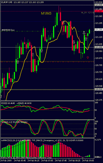Screen dimensions: 103x163
Task: Click the 121.000 horizontal line price tag
Action: [99, 47]
